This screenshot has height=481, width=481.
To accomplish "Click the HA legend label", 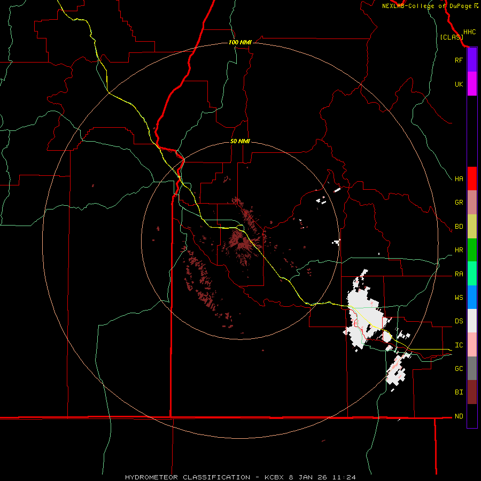I will [459, 179].
